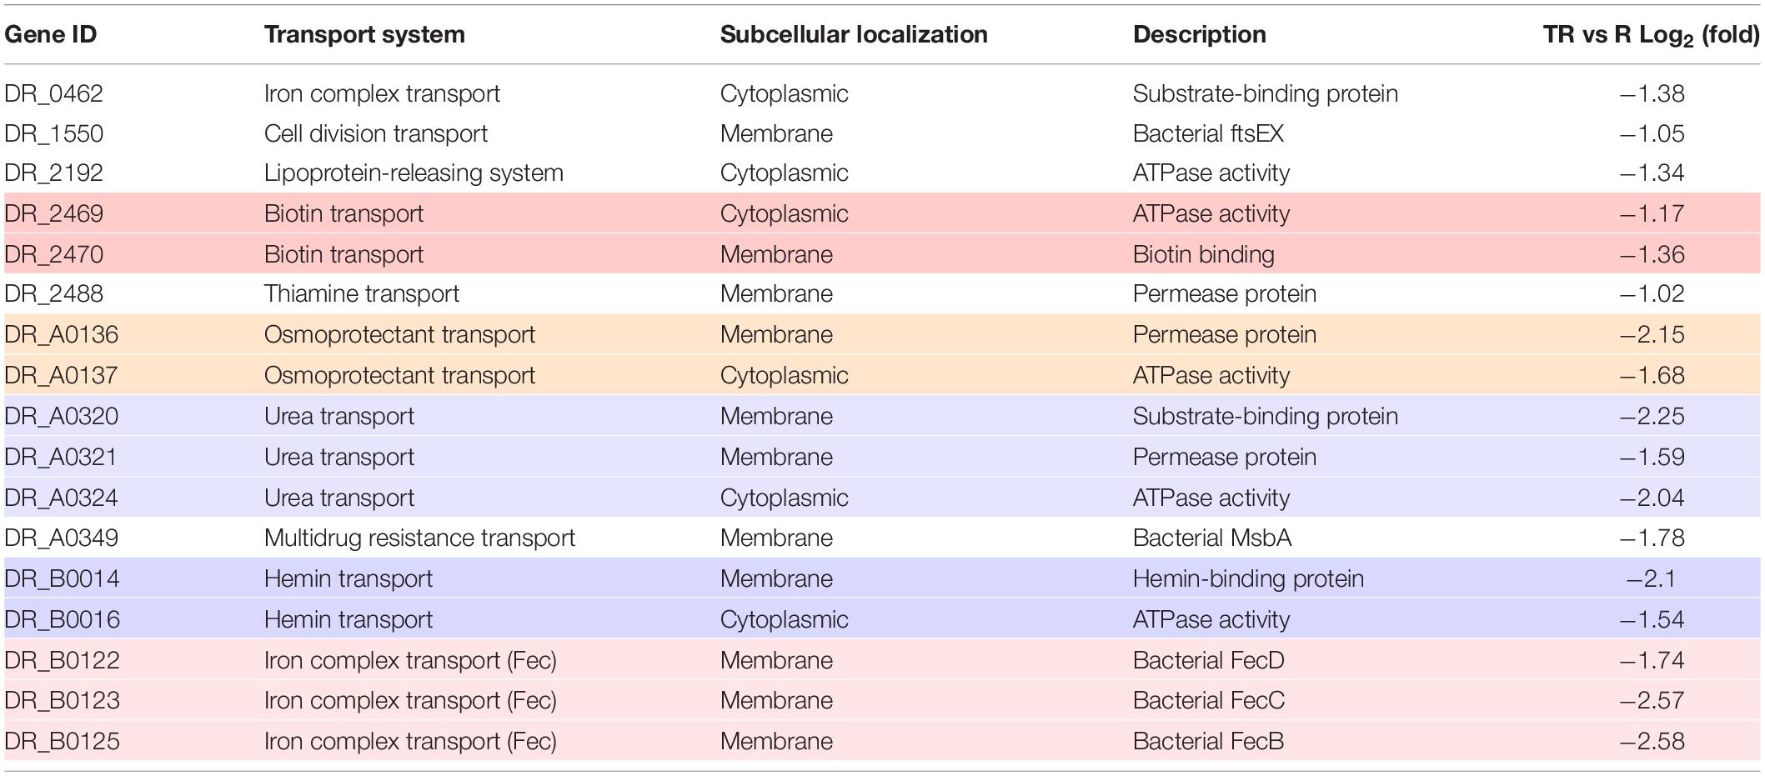Select the Lipoprotein-releasing system cell
The height and width of the screenshot is (776, 1765).
[414, 173]
